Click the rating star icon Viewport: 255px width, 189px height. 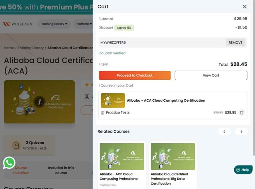click(87, 85)
